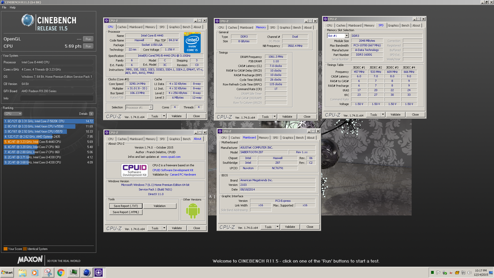Click the DRAM Frequency 1061.3 MHz value

[276, 57]
